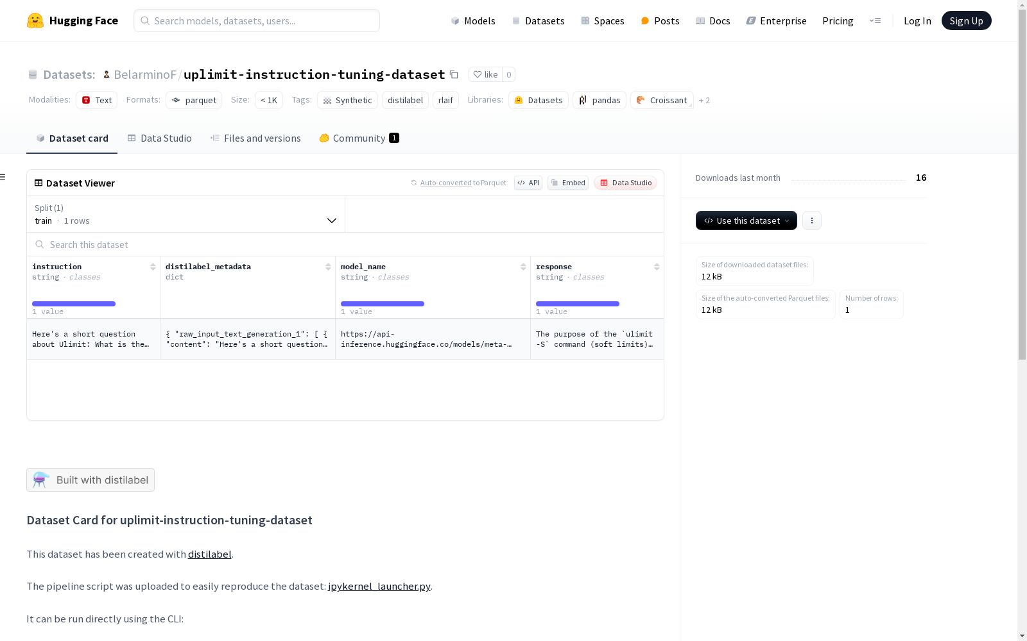Open the Community tab
Screen dimensions: 1027x641
[359, 138]
